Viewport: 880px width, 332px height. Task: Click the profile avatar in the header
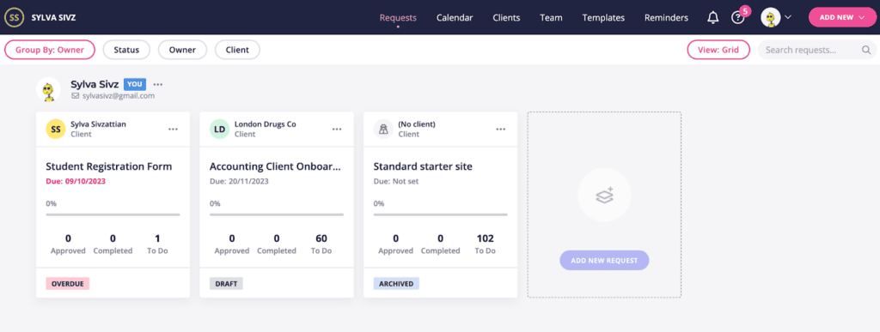click(771, 17)
